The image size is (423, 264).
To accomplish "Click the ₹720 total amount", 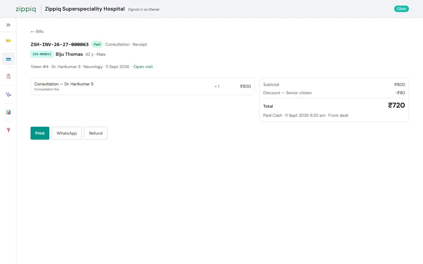I will point(396,105).
